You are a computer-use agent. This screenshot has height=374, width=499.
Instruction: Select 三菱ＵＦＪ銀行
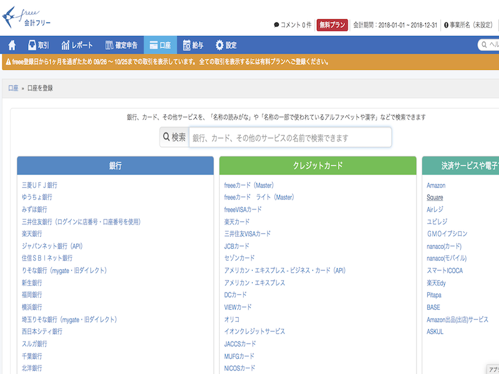[x=39, y=185]
